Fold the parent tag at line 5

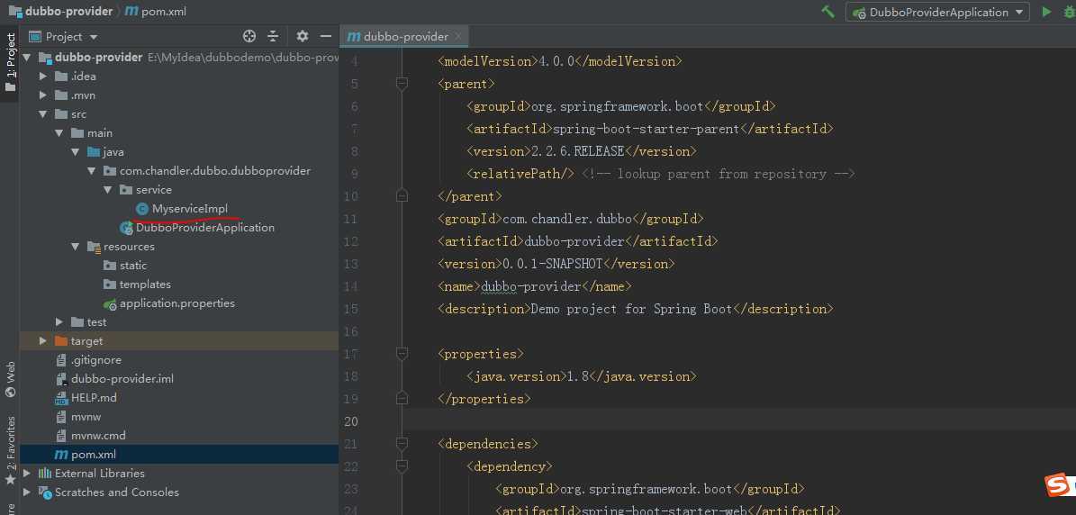coord(402,84)
